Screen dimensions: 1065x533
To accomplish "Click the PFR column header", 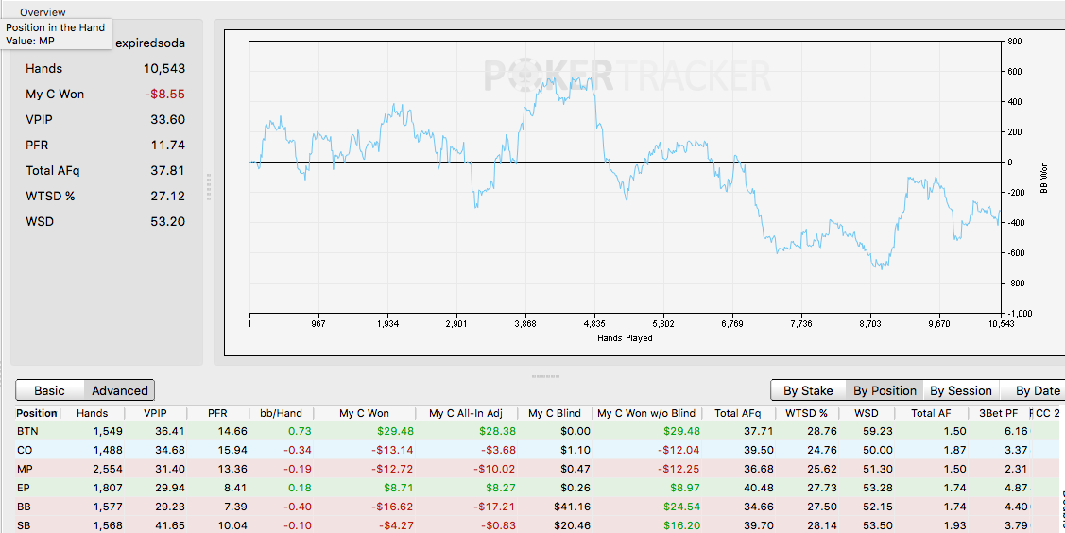I will [217, 413].
